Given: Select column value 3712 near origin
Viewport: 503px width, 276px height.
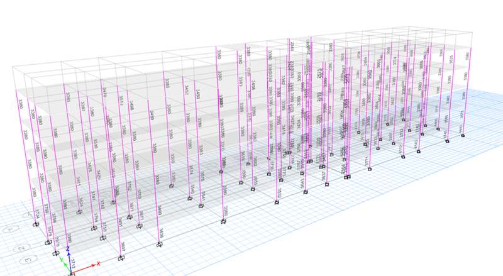Looking at the screenshot, I should click(73, 263).
